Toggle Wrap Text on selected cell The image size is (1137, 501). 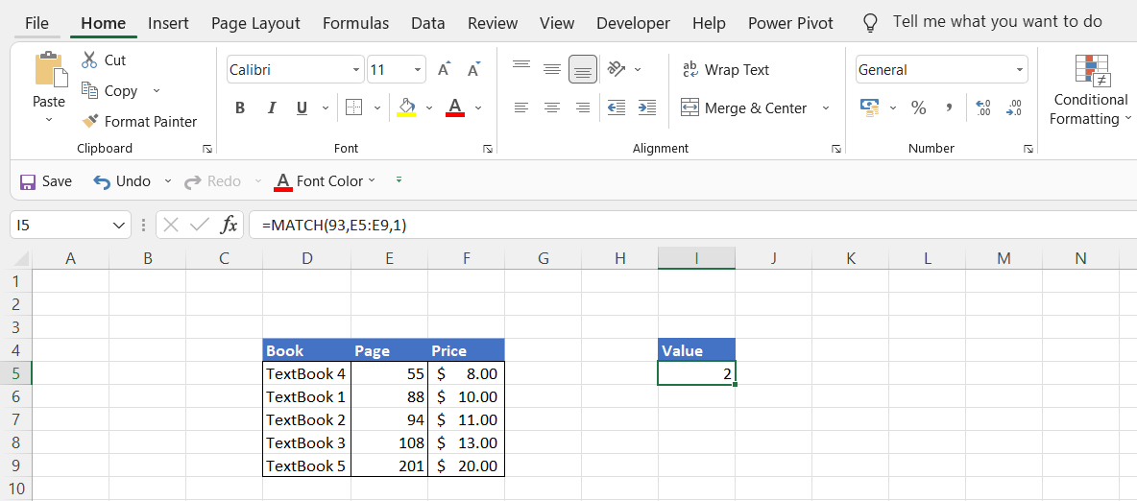(x=725, y=69)
